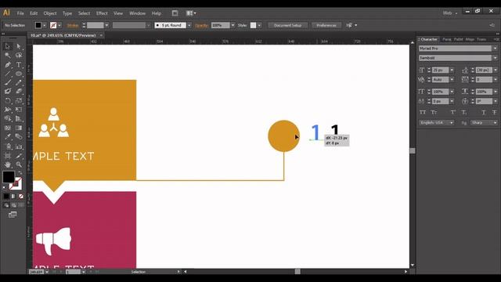
Task: Select the Width tool
Action: (x=7, y=110)
